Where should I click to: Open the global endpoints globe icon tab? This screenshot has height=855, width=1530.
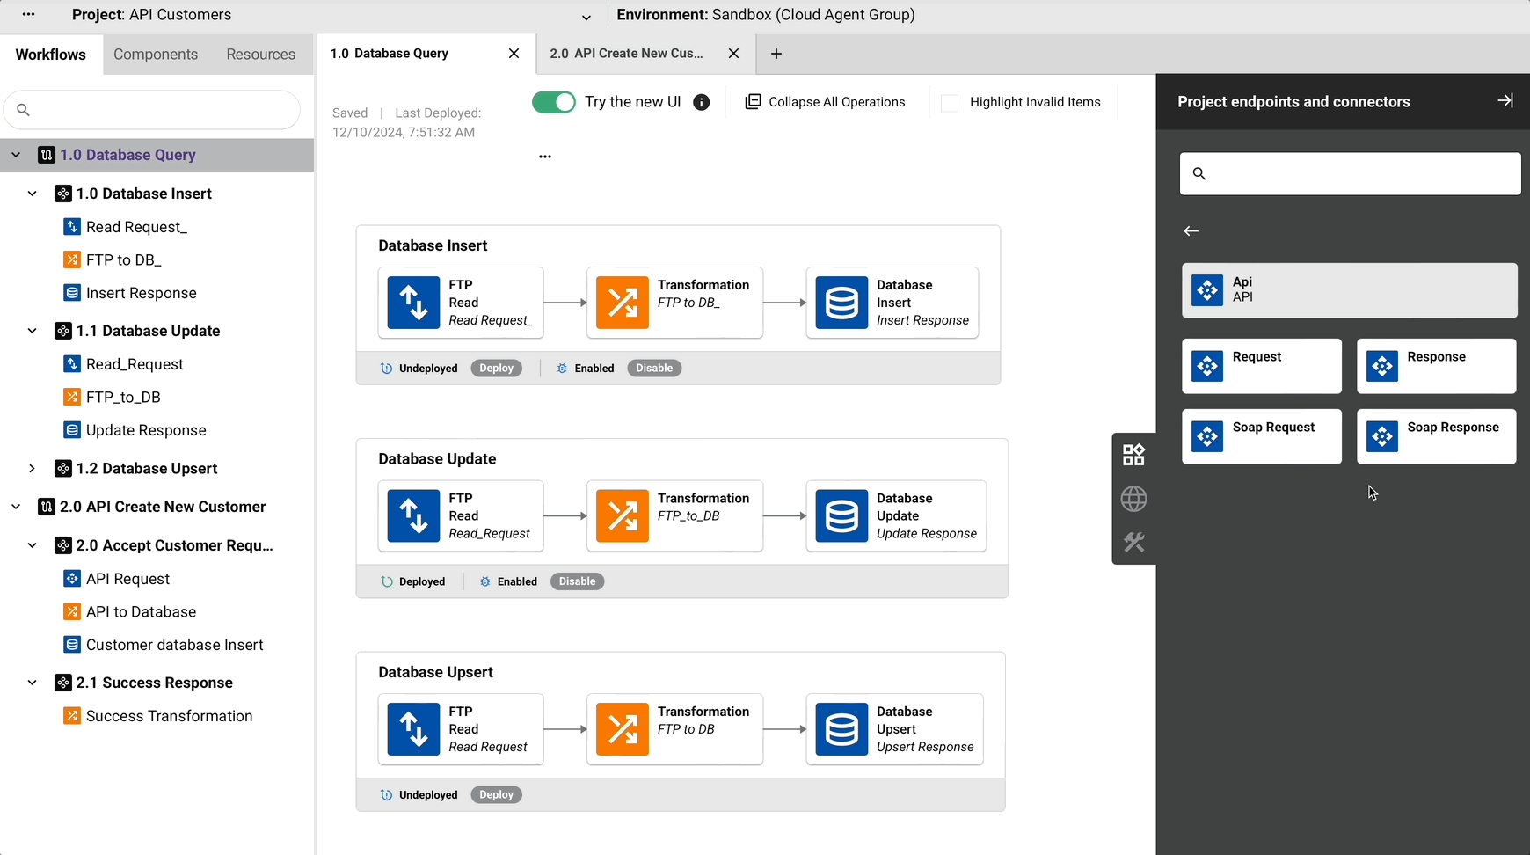(1133, 499)
